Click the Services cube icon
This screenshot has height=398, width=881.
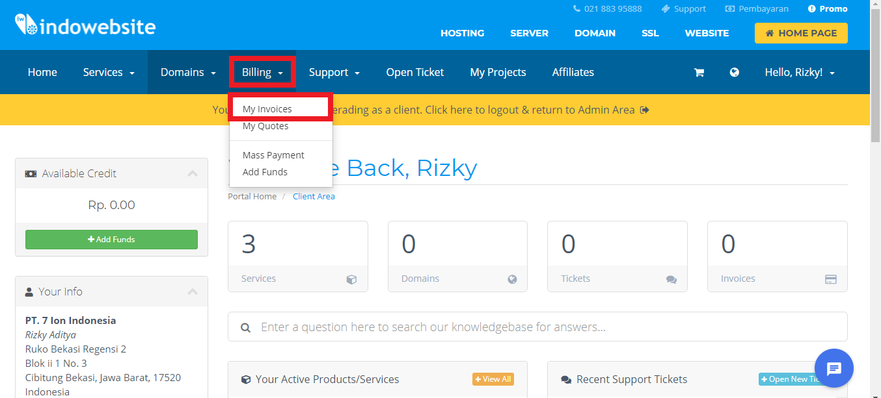click(351, 279)
